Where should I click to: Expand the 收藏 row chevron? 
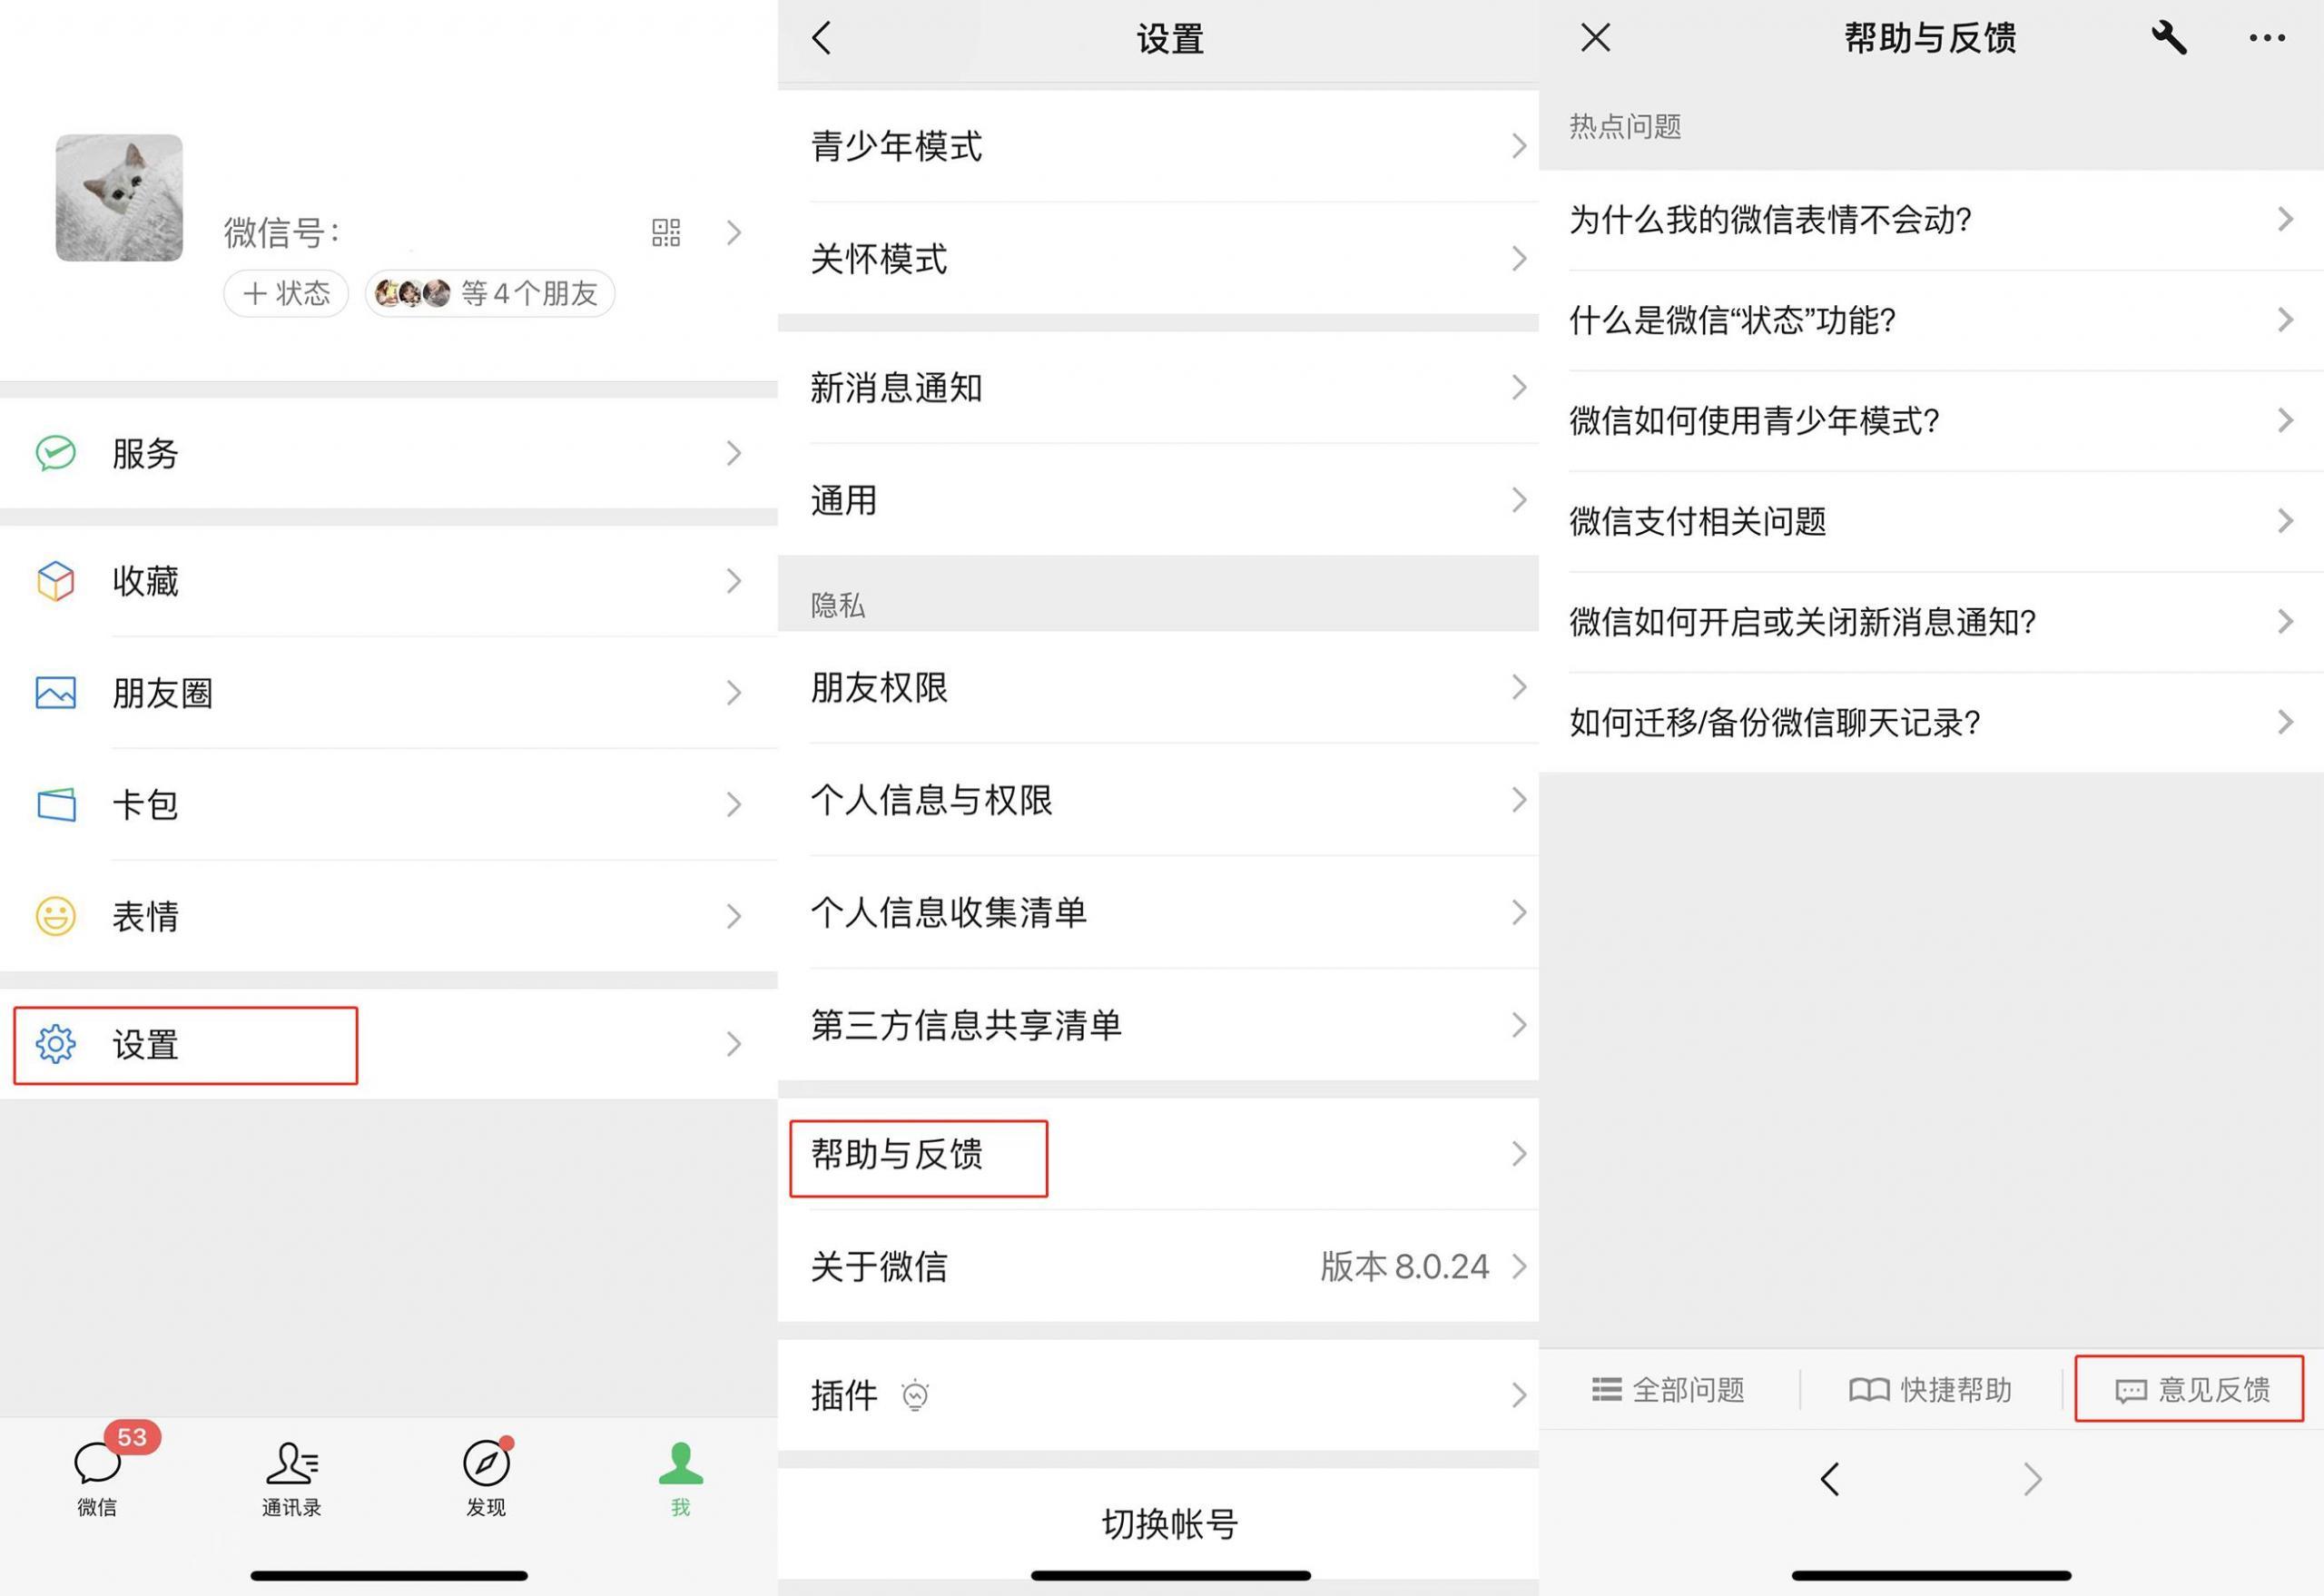point(733,581)
